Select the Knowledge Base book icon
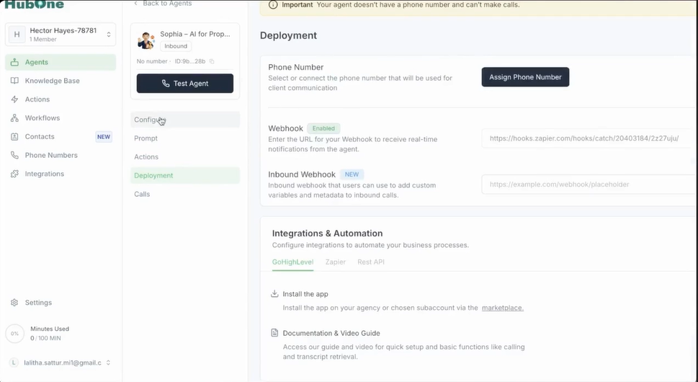This screenshot has height=382, width=698. [14, 81]
